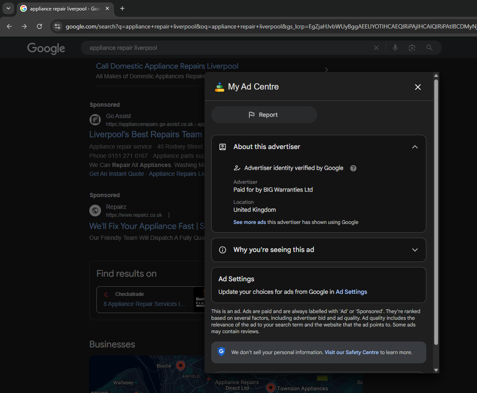
Task: Open the tab search dropdown arrow
Action: point(8,8)
